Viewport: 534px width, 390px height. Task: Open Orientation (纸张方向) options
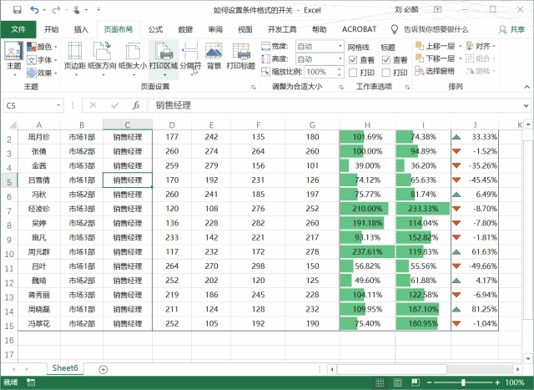[x=102, y=59]
